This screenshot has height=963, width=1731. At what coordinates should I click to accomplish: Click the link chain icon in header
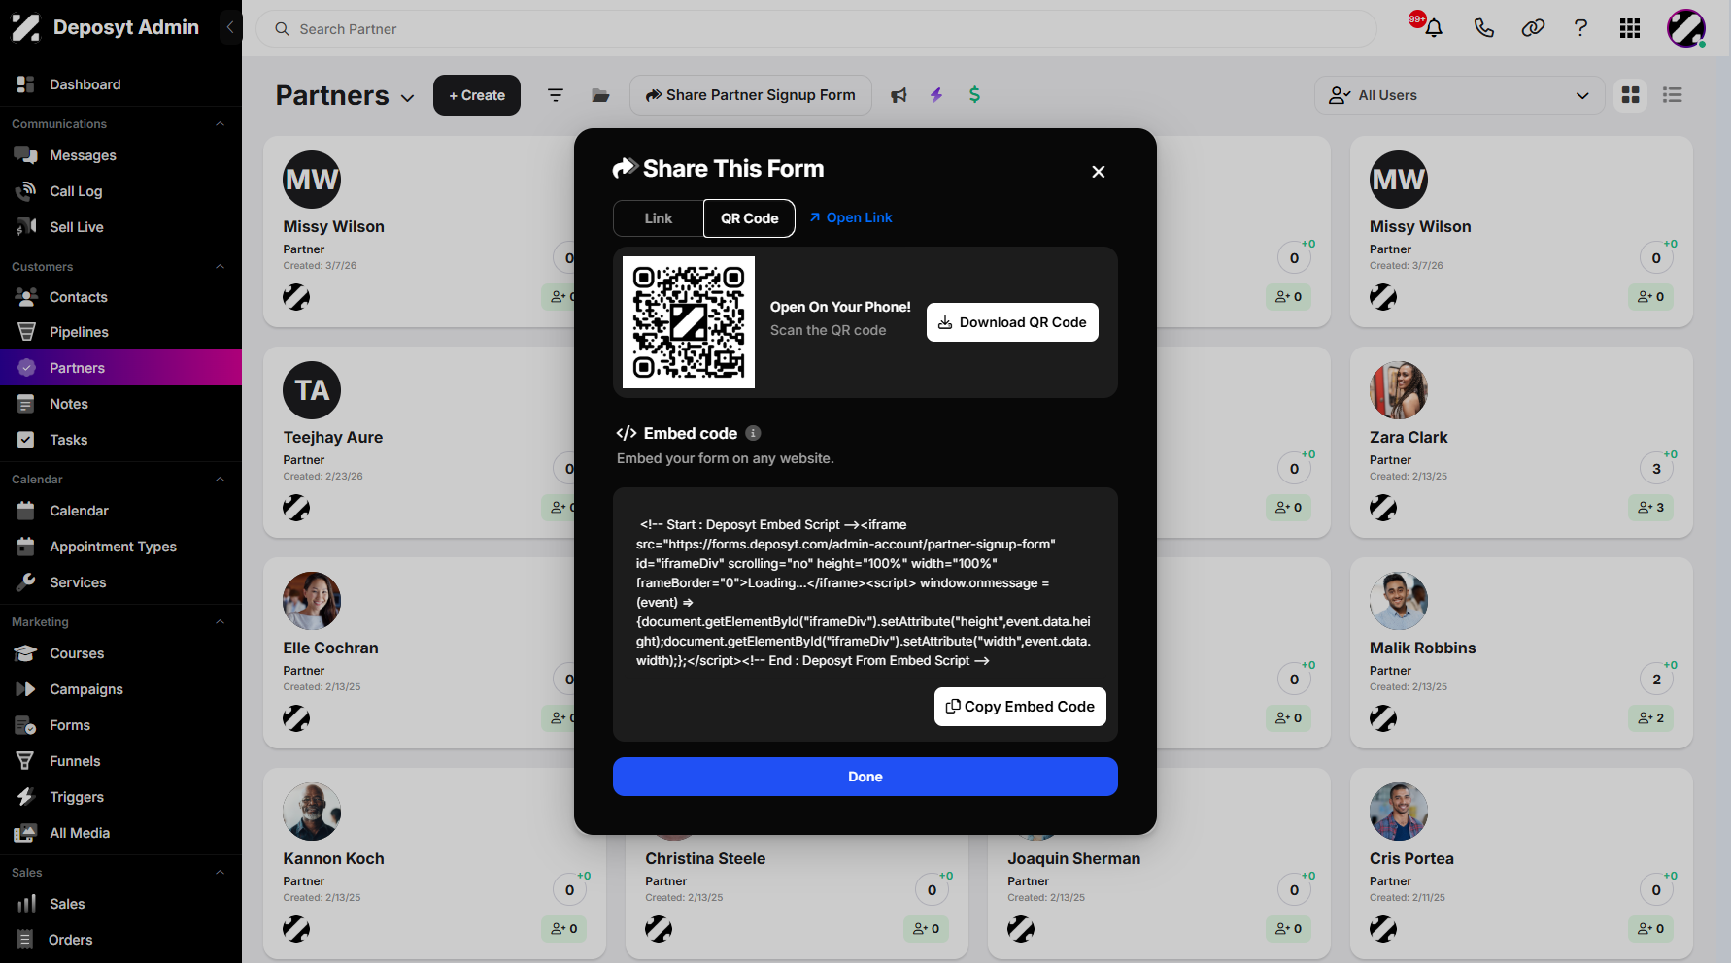[x=1533, y=28]
